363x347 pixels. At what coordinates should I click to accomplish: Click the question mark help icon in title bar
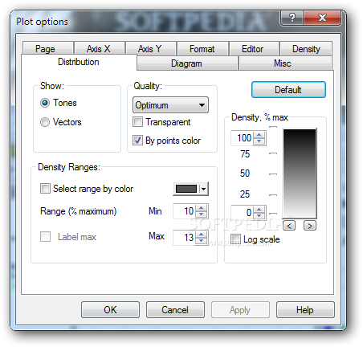(x=292, y=18)
